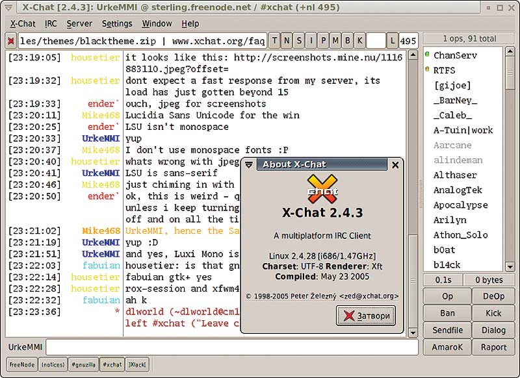Click the Ban button

(x=447, y=313)
